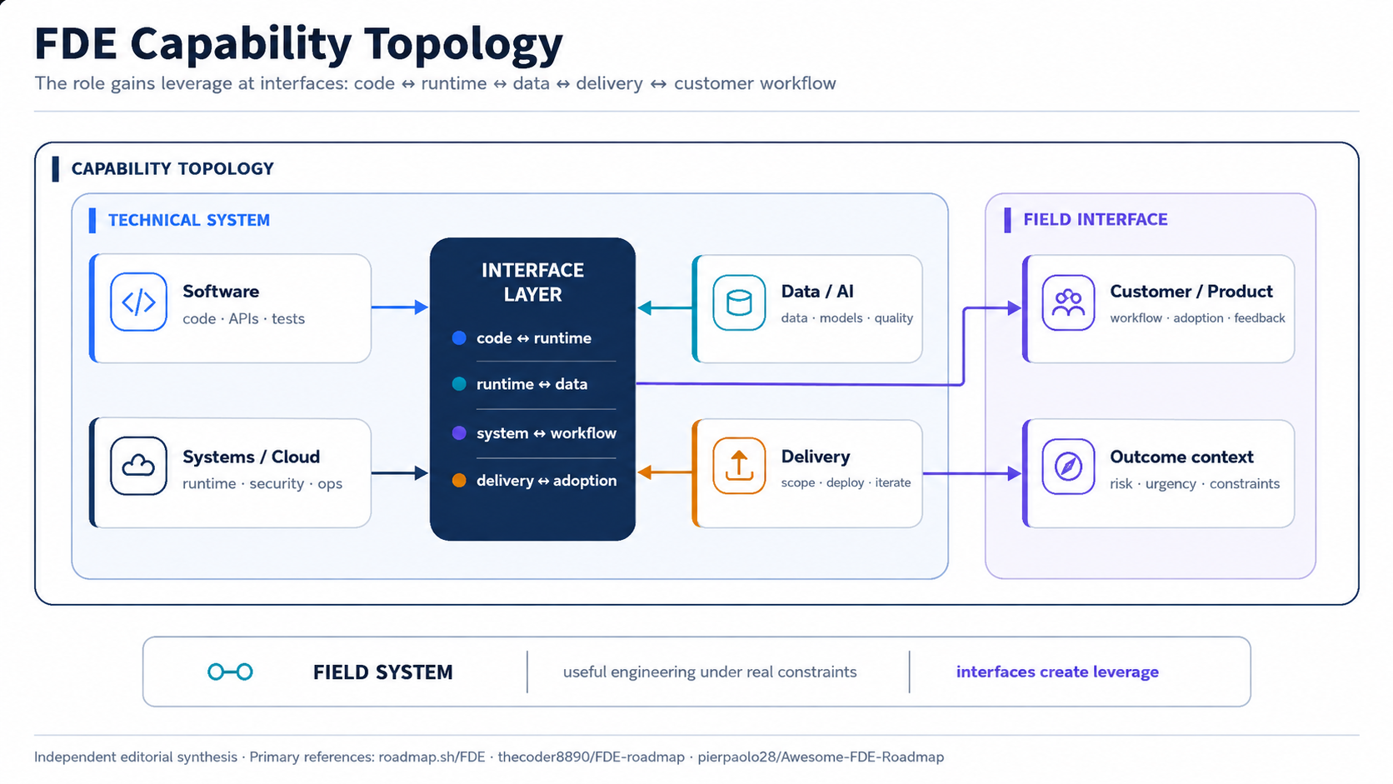The width and height of the screenshot is (1393, 784).
Task: Select the Outcome context card title
Action: [x=1181, y=457]
